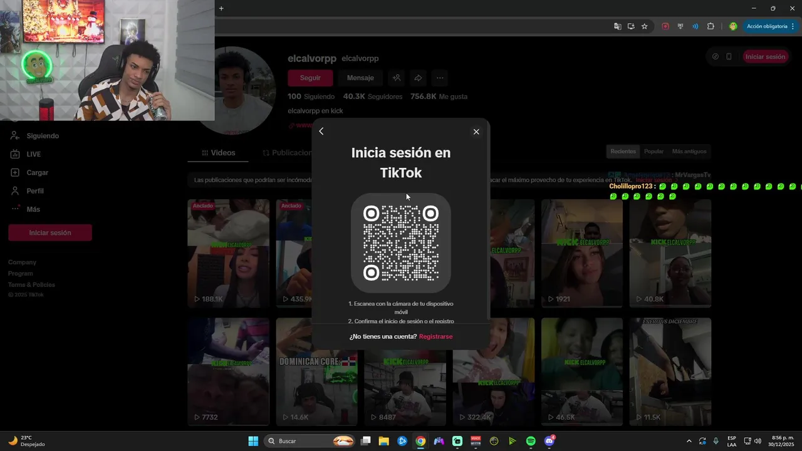
Task: Open the video with 8487 views
Action: [405, 388]
